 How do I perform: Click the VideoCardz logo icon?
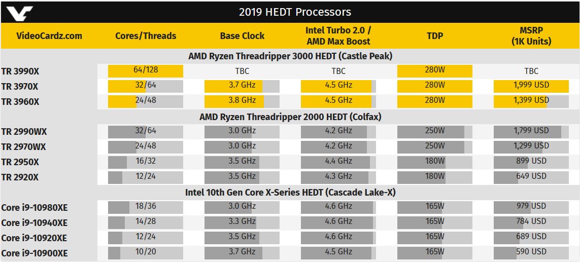point(20,13)
